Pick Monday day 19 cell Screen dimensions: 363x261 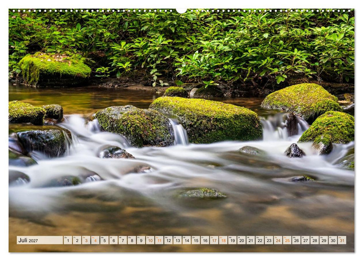pos(233,240)
